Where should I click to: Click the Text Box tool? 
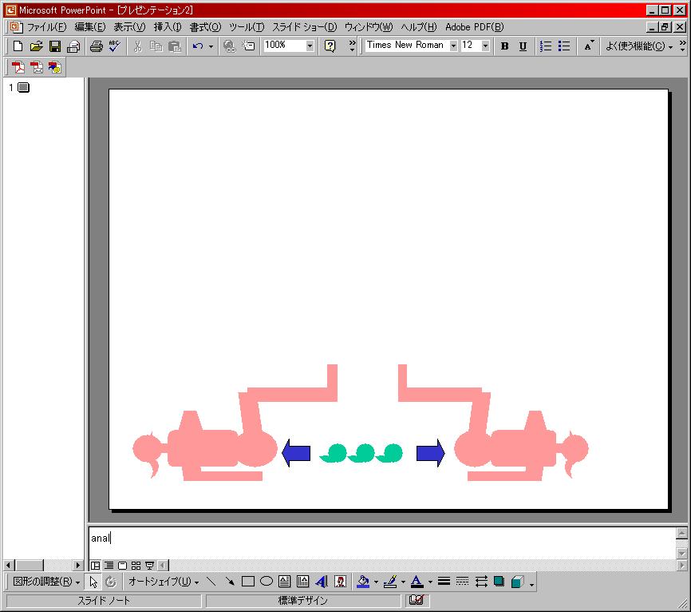(285, 582)
